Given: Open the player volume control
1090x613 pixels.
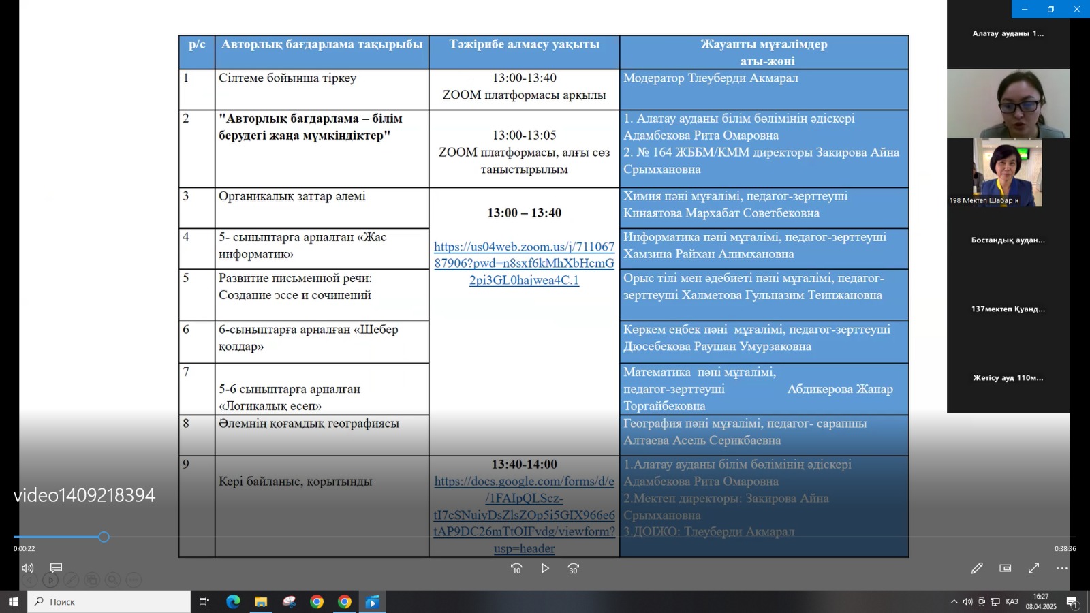Looking at the screenshot, I should coord(28,568).
